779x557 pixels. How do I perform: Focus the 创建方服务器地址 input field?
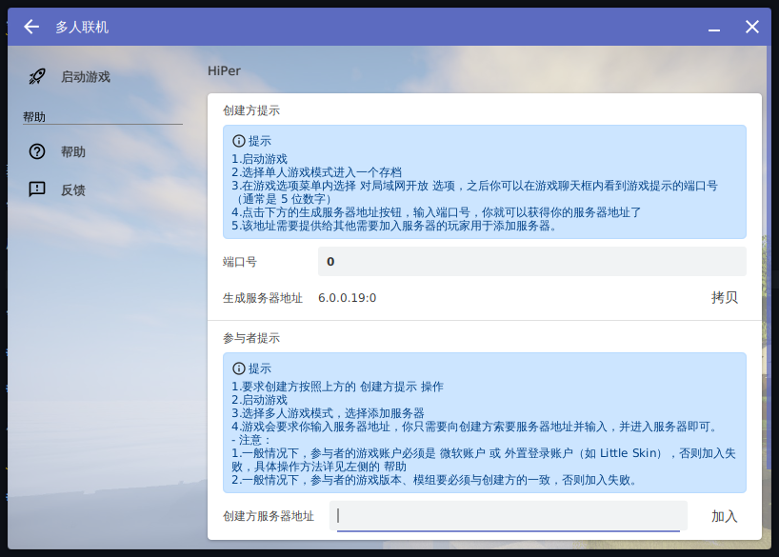(x=509, y=516)
